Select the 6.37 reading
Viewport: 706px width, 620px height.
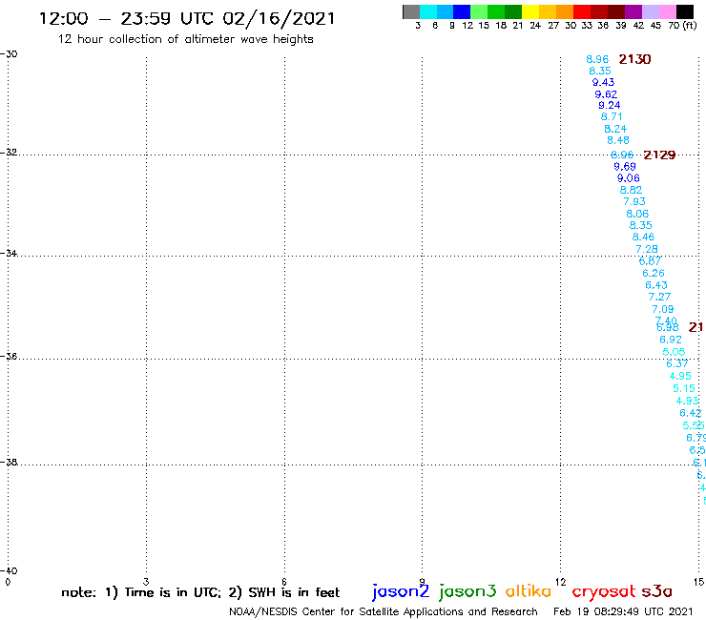tap(677, 363)
